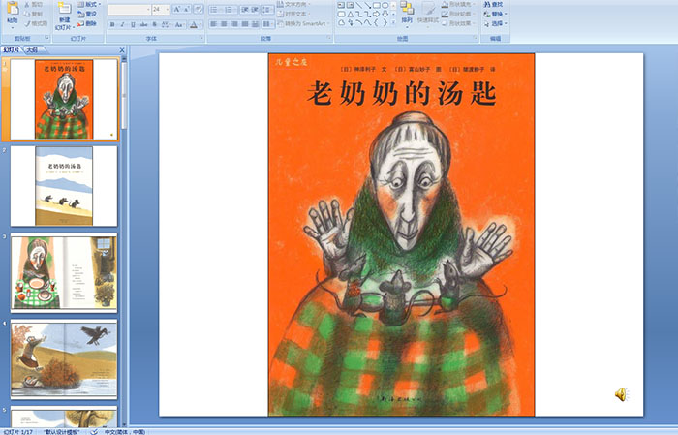Close the slide thumbnail pane
678x435 pixels.
pos(122,50)
